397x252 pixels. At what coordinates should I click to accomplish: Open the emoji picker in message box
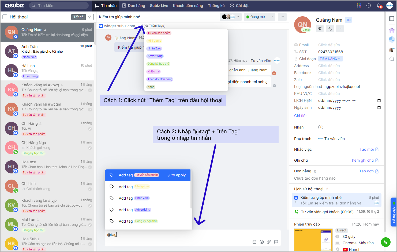point(262,242)
